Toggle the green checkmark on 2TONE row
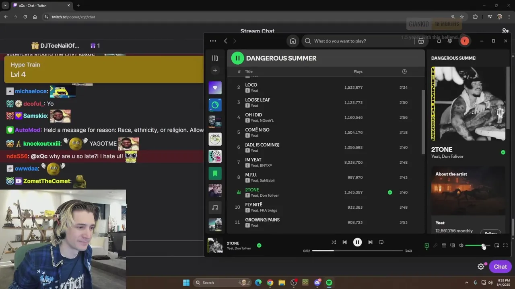This screenshot has height=289, width=515. tap(390, 192)
